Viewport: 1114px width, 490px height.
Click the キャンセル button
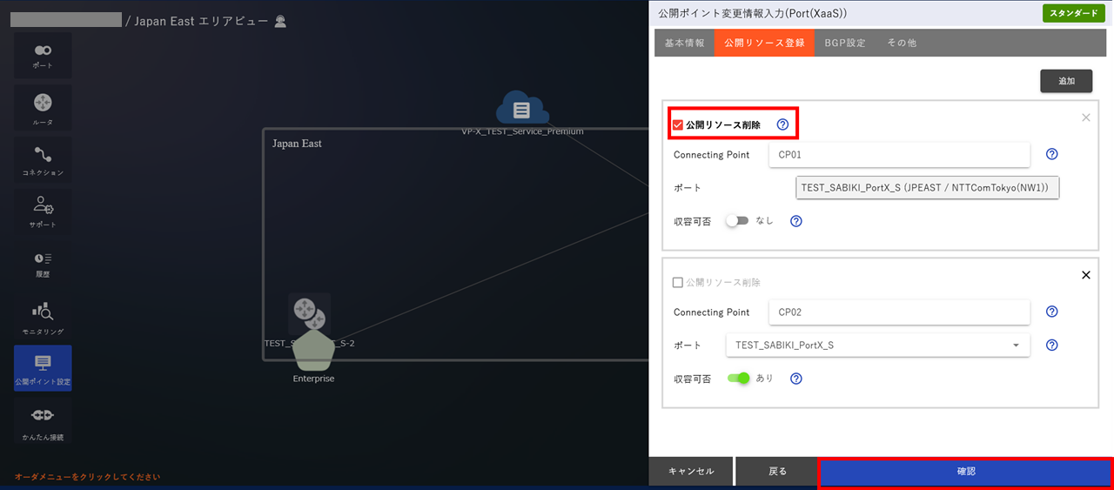(x=691, y=471)
